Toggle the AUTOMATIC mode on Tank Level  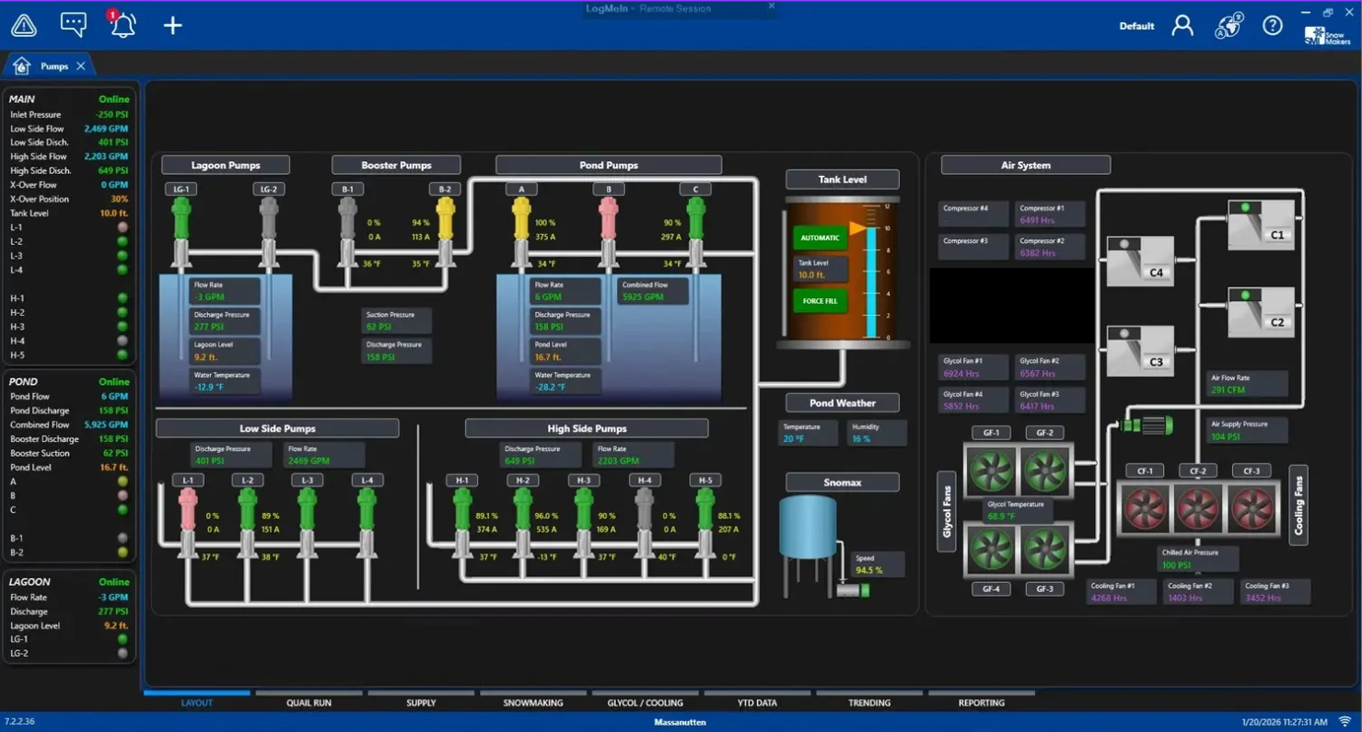(x=818, y=238)
